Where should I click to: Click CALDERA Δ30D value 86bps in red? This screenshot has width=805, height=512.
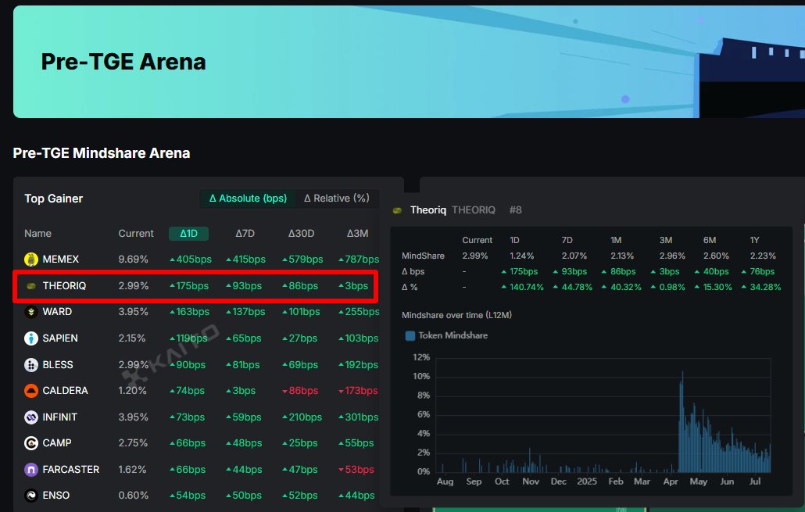pyautogui.click(x=300, y=391)
